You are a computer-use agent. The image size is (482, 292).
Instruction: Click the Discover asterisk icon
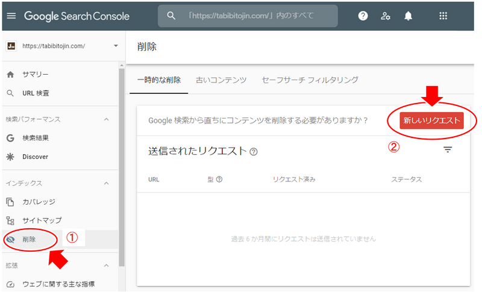[10, 157]
